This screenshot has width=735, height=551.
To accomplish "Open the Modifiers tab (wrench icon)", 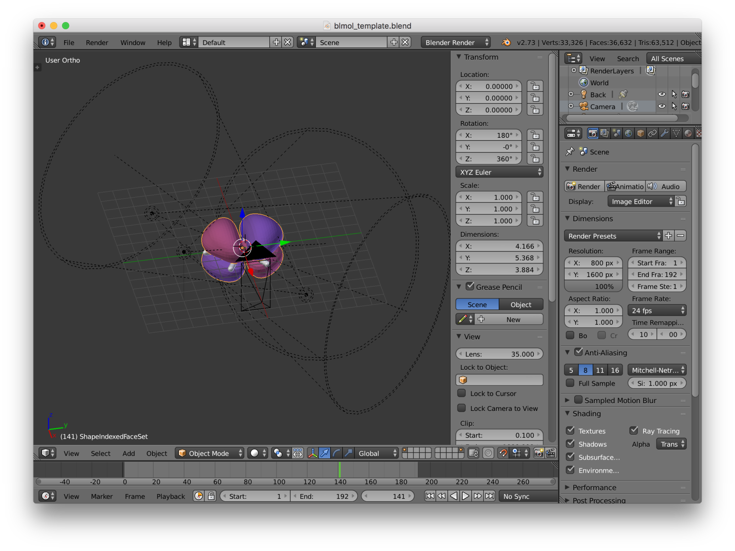I will 664,133.
